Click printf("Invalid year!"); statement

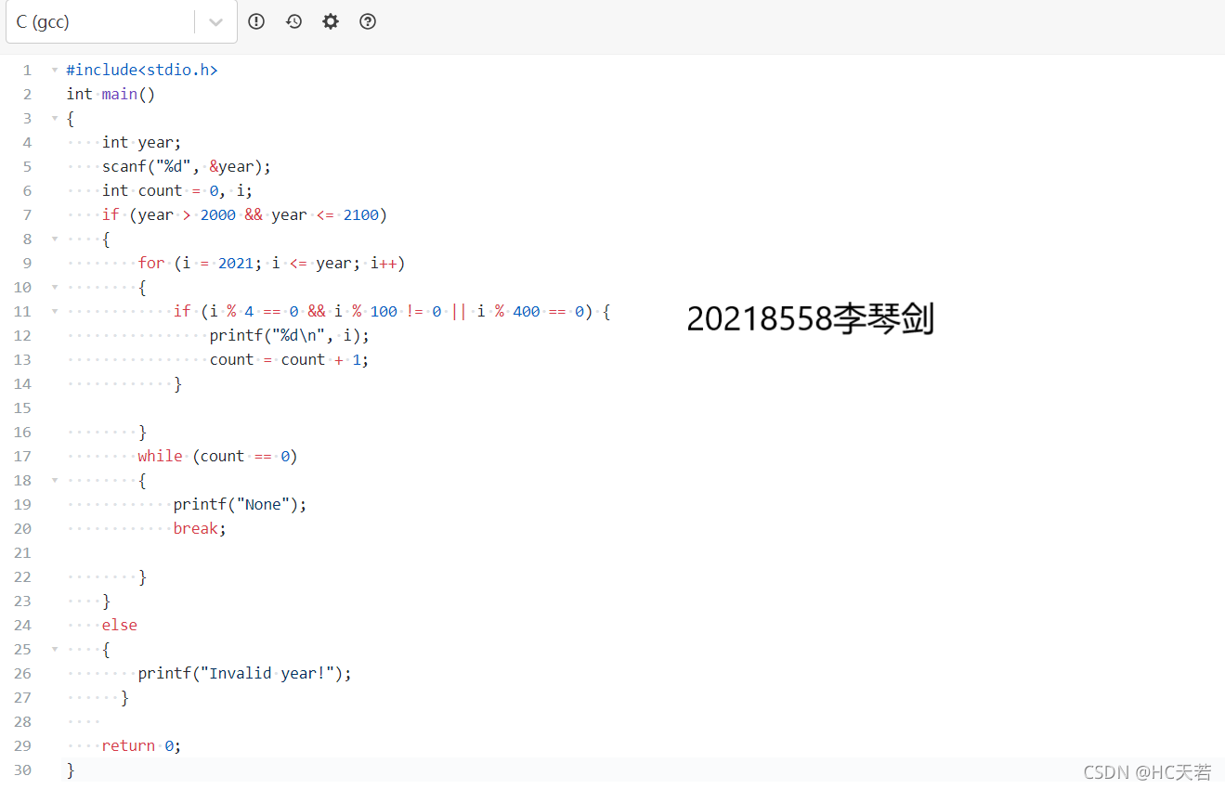point(245,673)
